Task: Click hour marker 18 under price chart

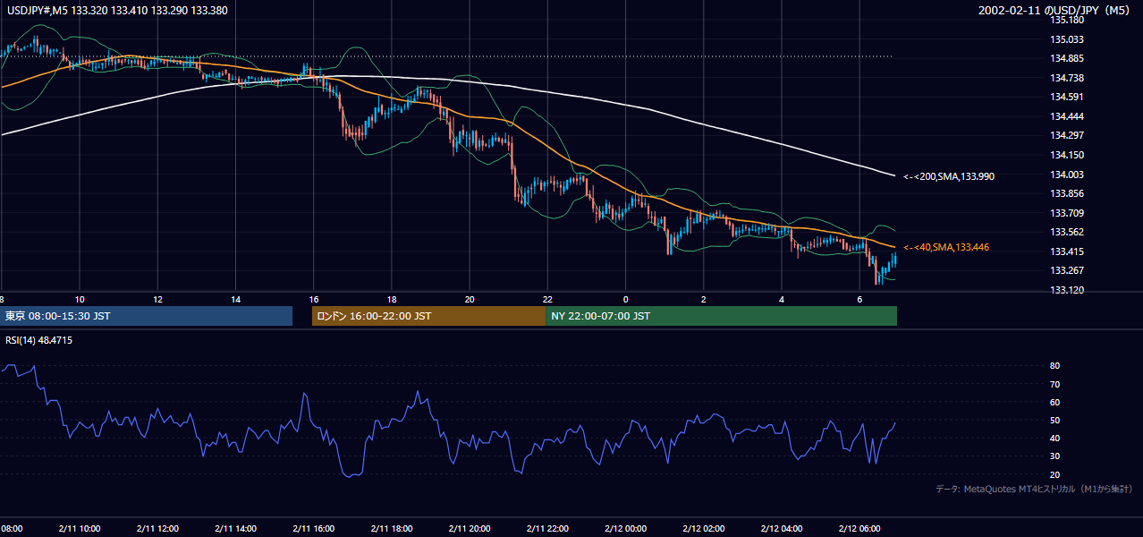Action: [x=392, y=299]
